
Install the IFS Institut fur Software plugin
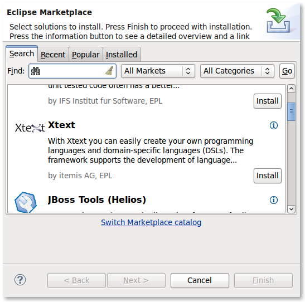coord(268,101)
